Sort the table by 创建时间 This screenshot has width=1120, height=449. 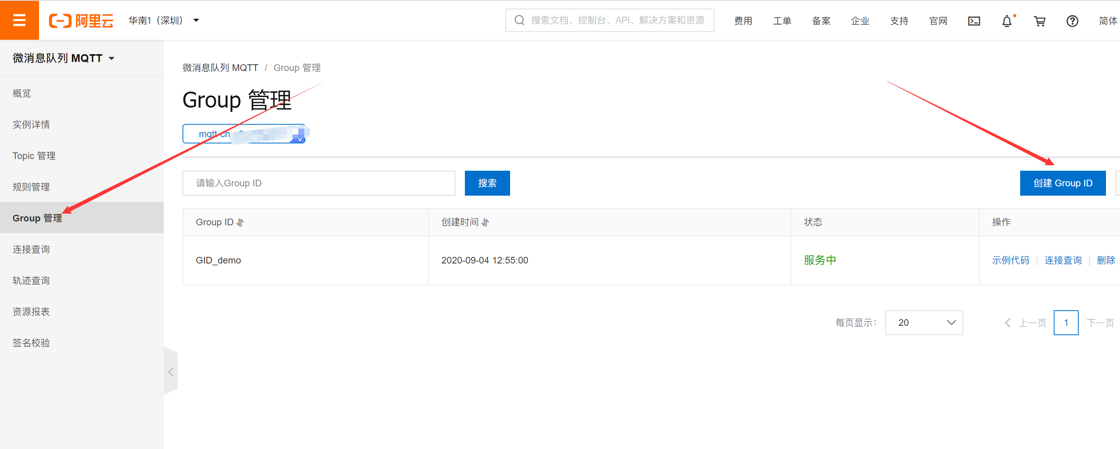pos(485,222)
